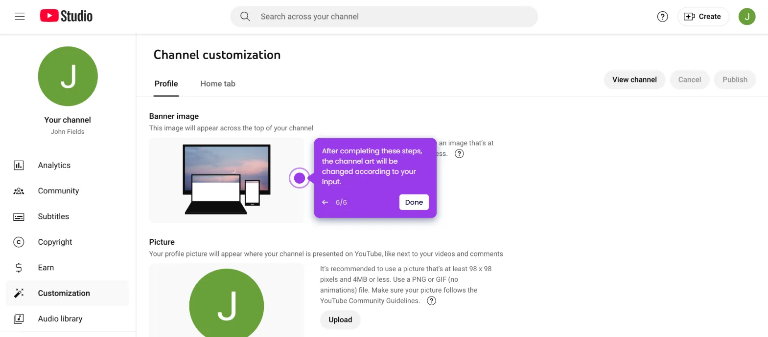Go back using the tooltip left arrow

click(x=325, y=202)
